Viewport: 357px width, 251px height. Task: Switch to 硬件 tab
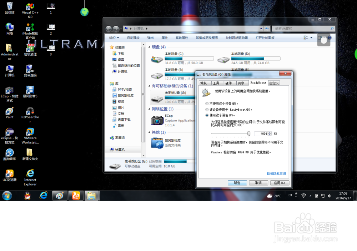[x=230, y=83]
